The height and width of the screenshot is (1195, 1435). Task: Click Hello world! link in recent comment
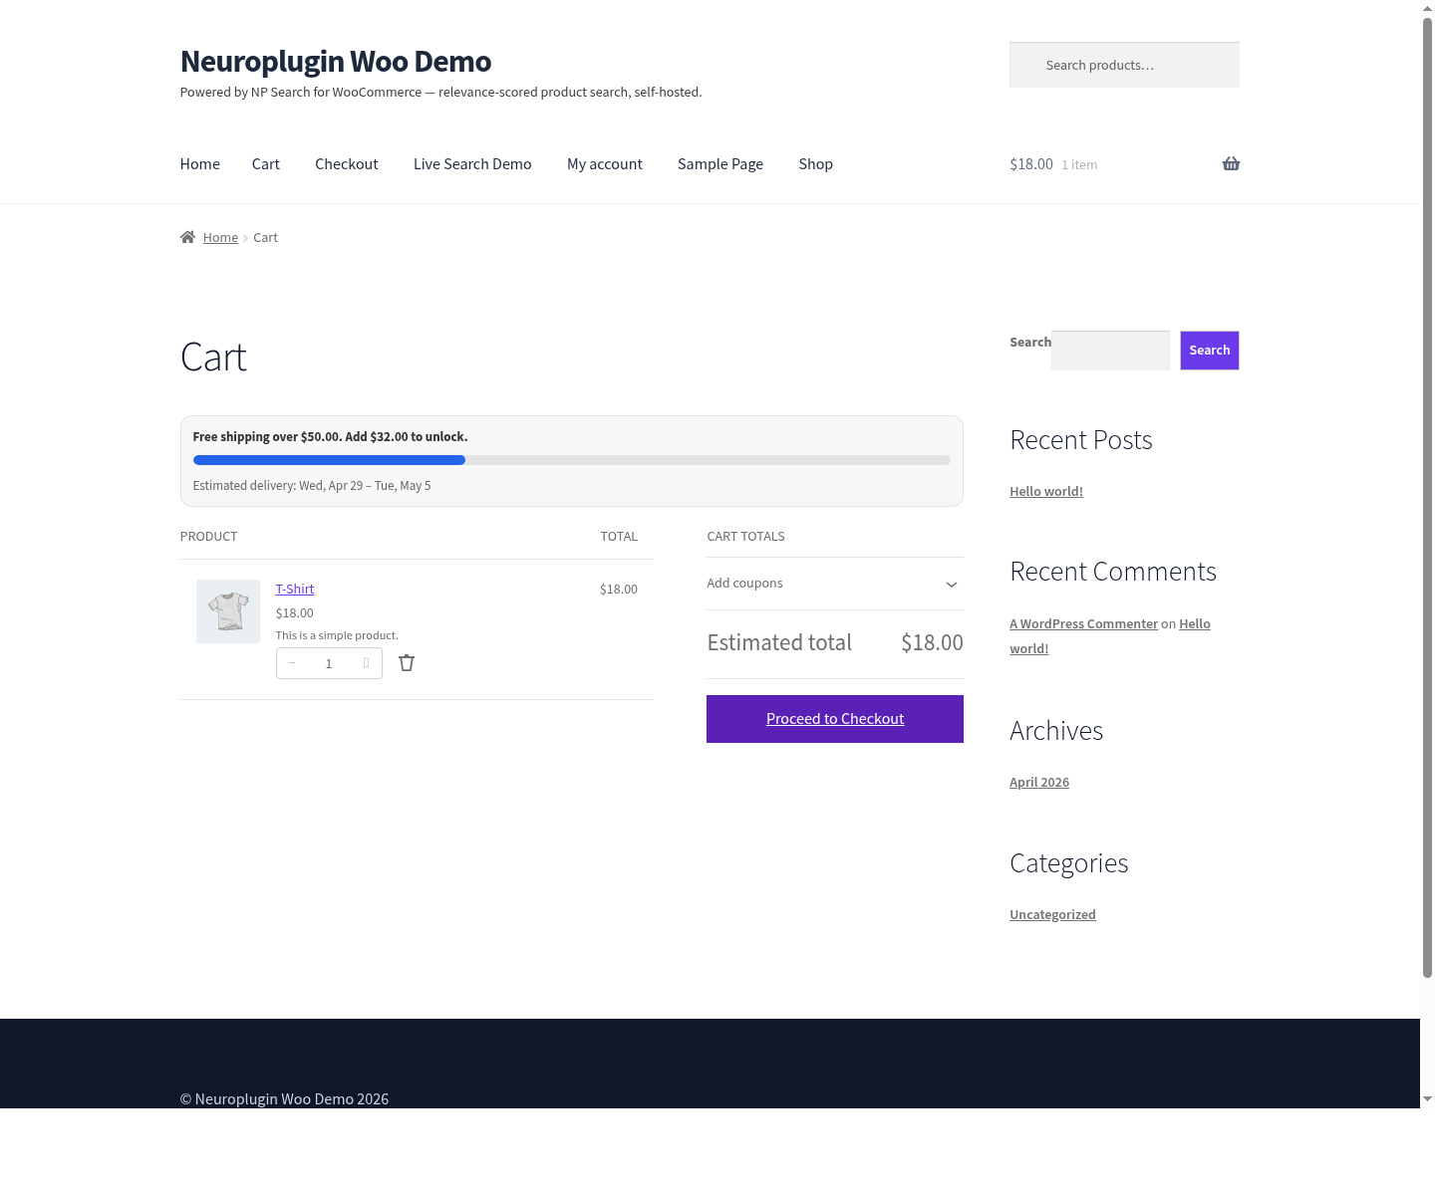pyautogui.click(x=1110, y=636)
